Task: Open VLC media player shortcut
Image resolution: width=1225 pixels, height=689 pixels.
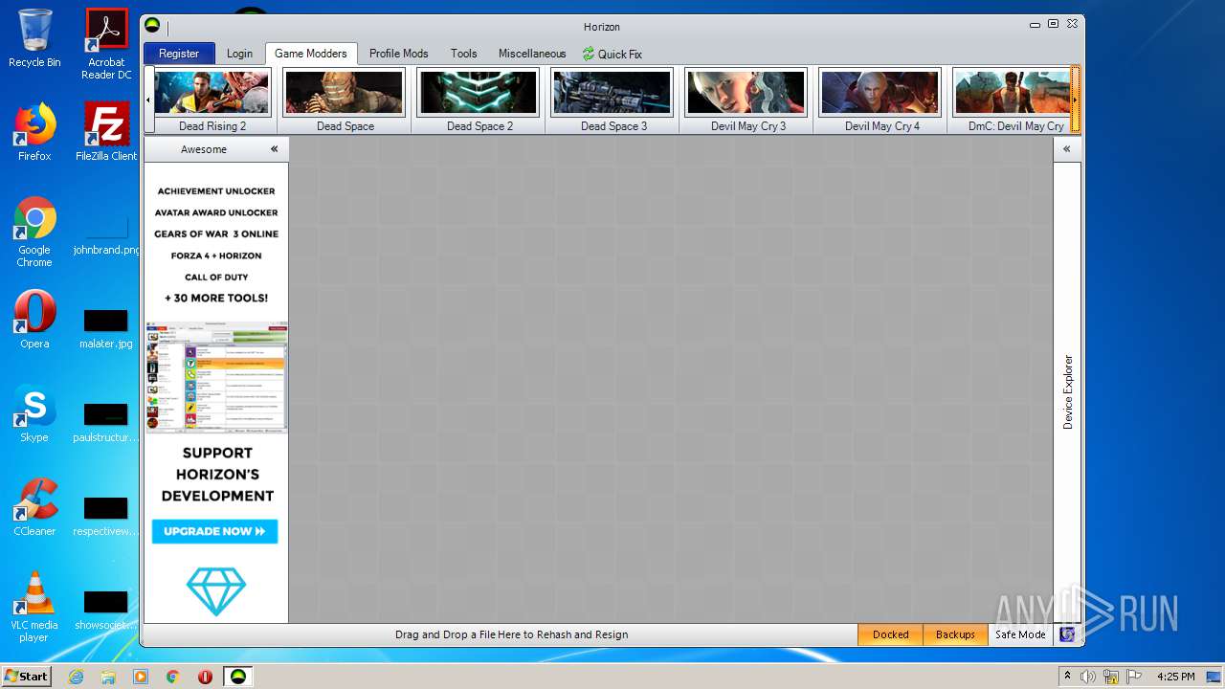Action: (x=34, y=607)
